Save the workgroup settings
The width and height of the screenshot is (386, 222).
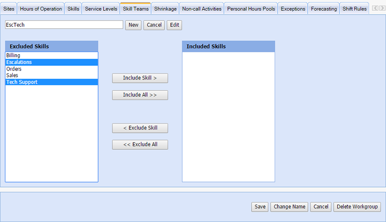tap(260, 207)
